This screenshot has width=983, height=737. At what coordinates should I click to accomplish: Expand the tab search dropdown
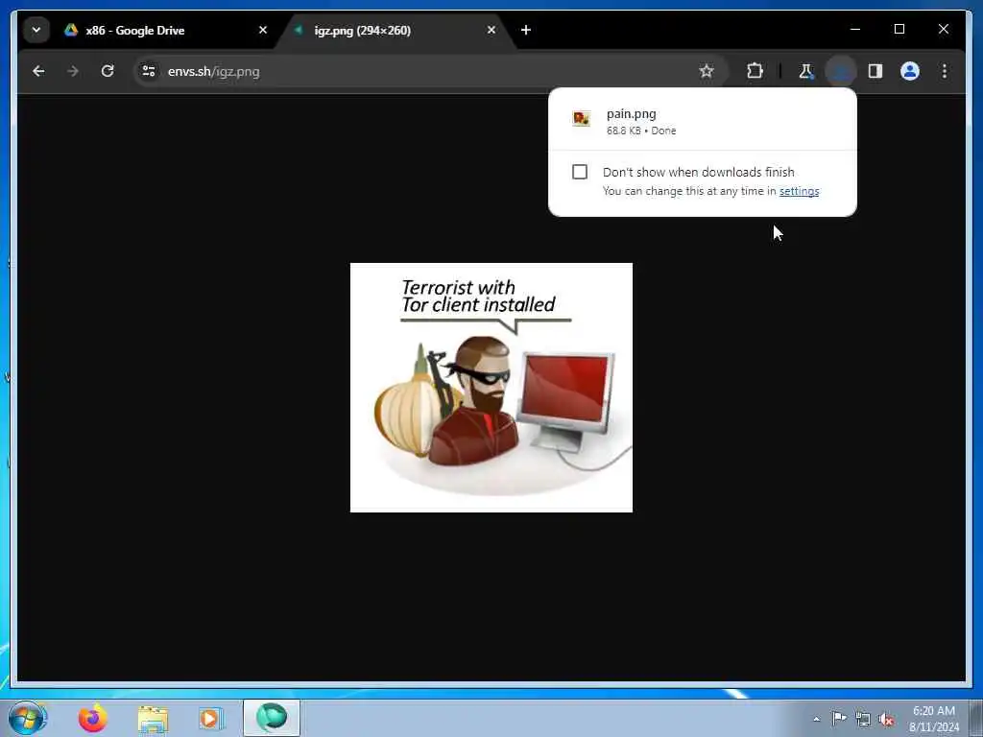(x=36, y=30)
